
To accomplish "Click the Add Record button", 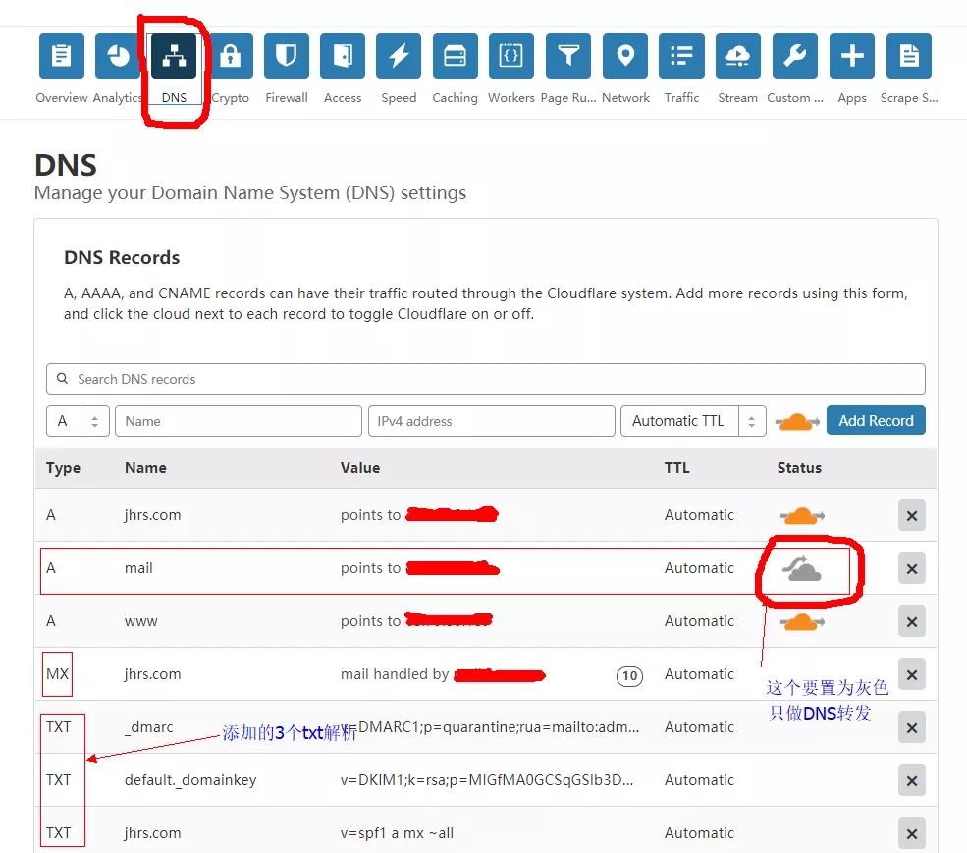I will point(876,421).
